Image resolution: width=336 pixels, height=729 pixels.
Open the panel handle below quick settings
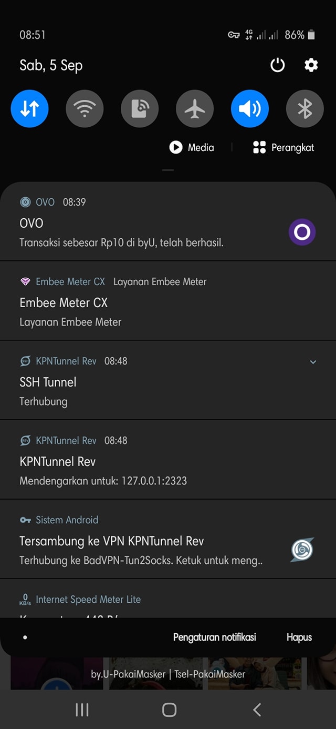click(168, 170)
